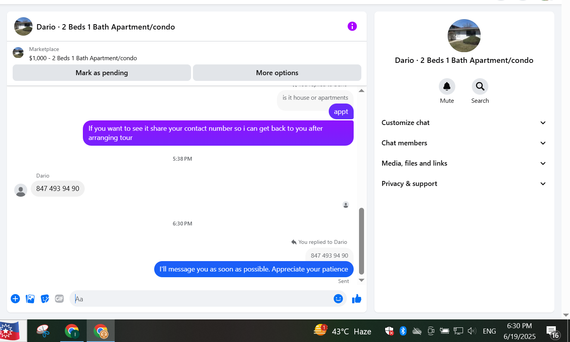Viewport: 570px width, 342px height.
Task: Click the 'You replied to Dario' label
Action: (x=323, y=242)
